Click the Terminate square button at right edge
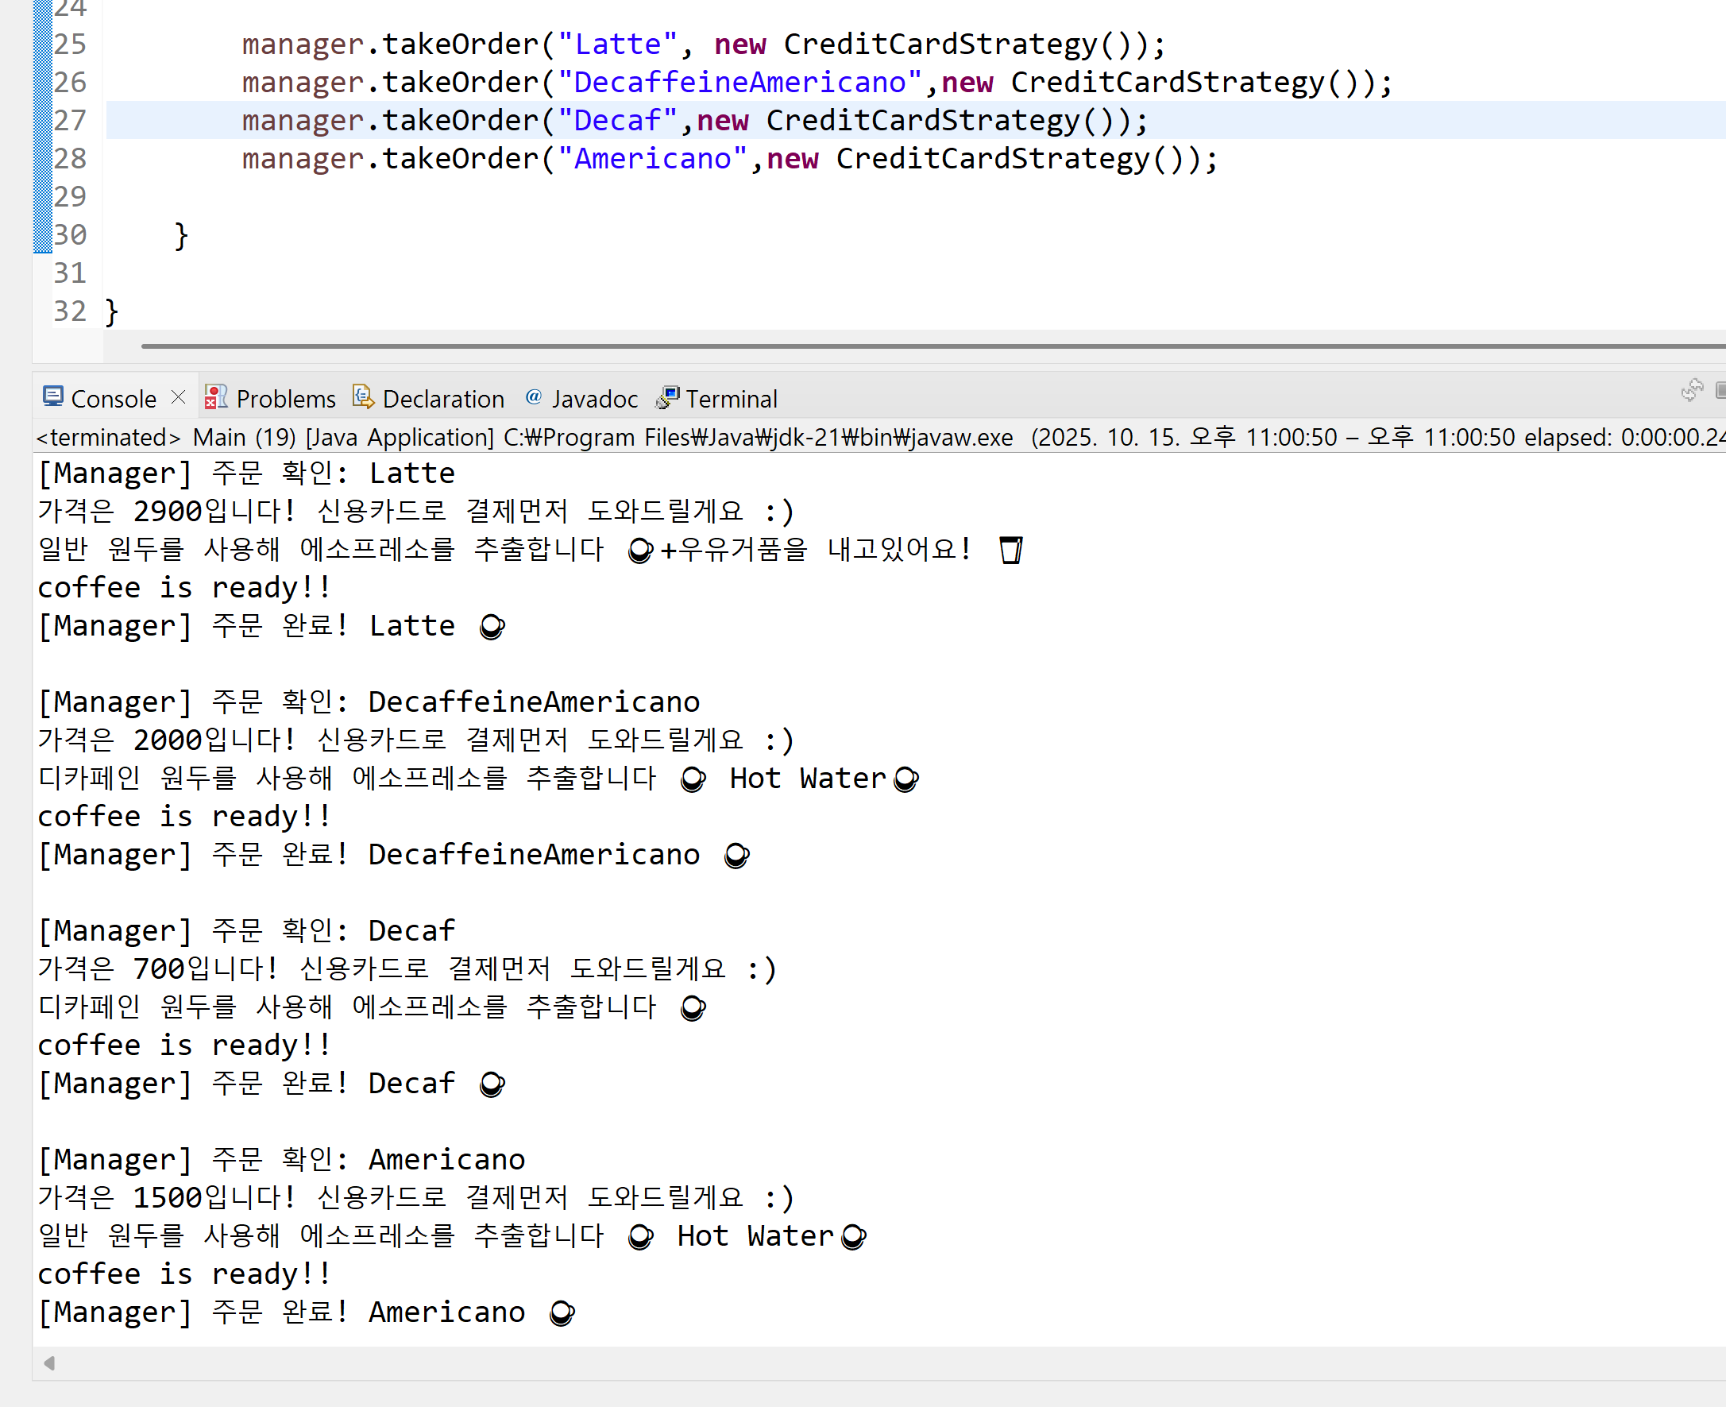 pos(1720,392)
